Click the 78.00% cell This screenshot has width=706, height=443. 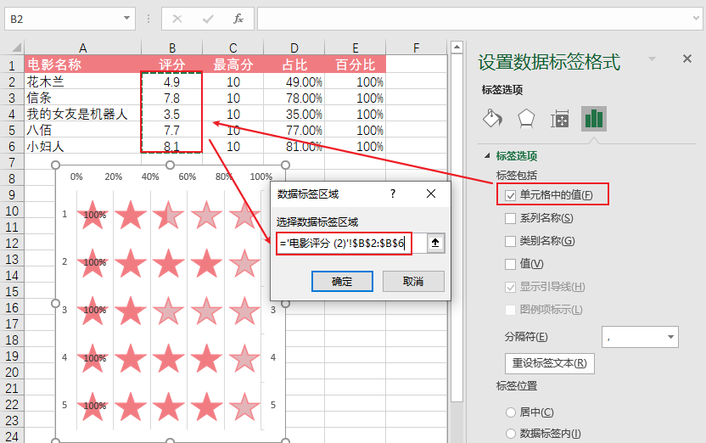[294, 98]
